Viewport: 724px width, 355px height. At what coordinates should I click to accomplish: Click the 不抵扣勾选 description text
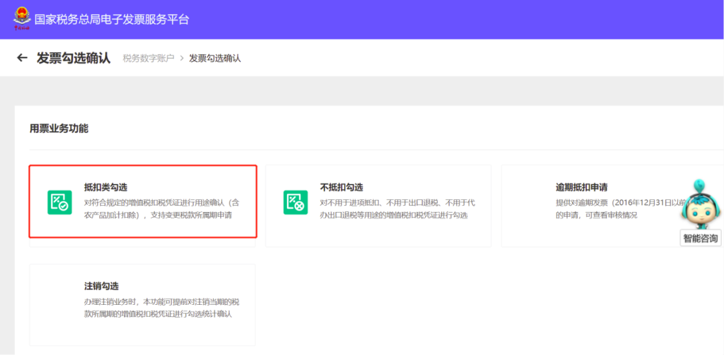pos(397,209)
